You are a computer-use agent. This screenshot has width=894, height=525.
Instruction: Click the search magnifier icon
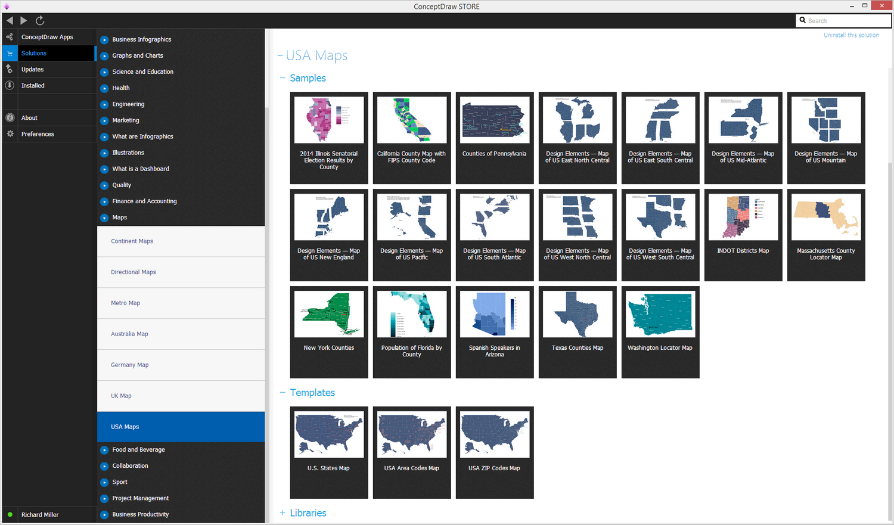(803, 20)
